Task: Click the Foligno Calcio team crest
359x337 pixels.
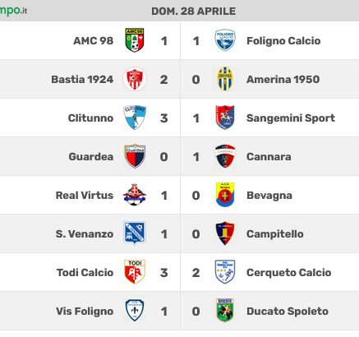Action: coord(225,40)
